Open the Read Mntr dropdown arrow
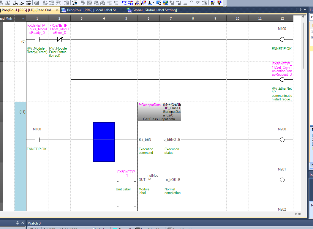This screenshot has height=229, width=313. (x=23, y=19)
